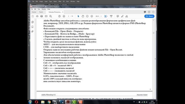Open the comments chat bubble icon

tap(145, 12)
